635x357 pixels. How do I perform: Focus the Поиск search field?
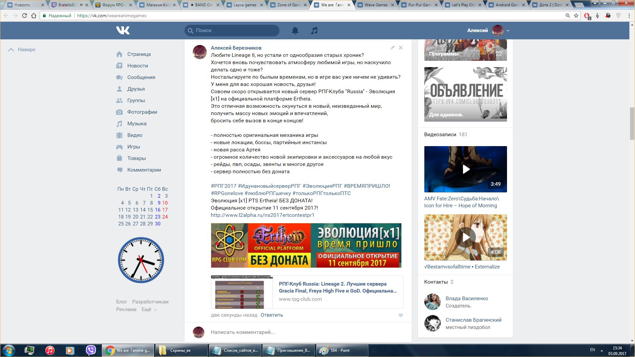pos(232,30)
